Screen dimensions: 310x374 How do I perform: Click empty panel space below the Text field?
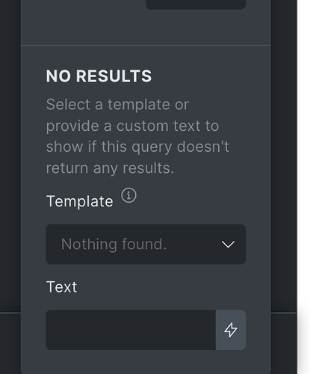pos(146,362)
